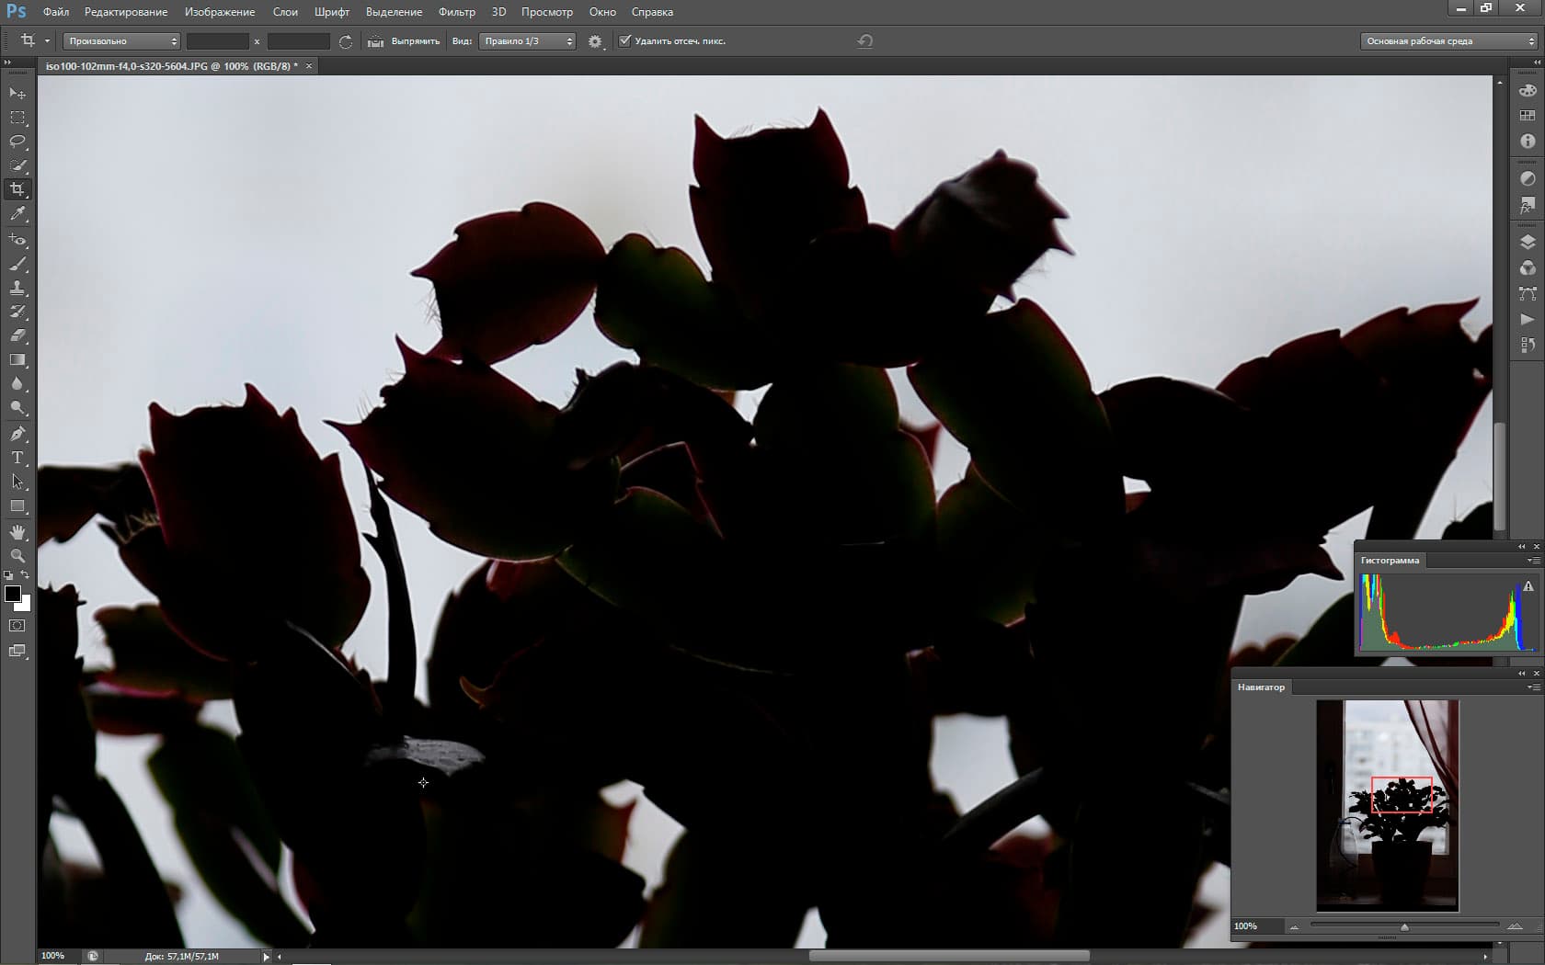Open the 'Правило 1/3' overlay view dropdown

(527, 41)
